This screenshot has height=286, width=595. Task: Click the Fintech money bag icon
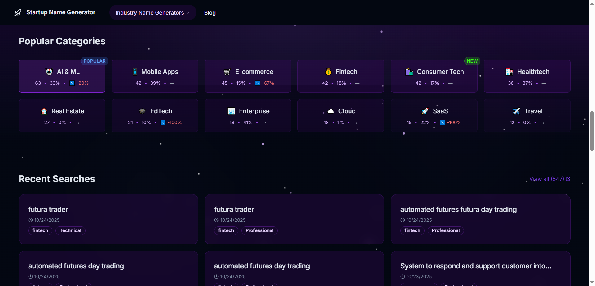[328, 71]
